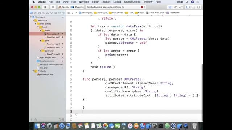Screen dimensions: 232x130
Task: Collapse the NewsApps group folder
Action: 33,20
